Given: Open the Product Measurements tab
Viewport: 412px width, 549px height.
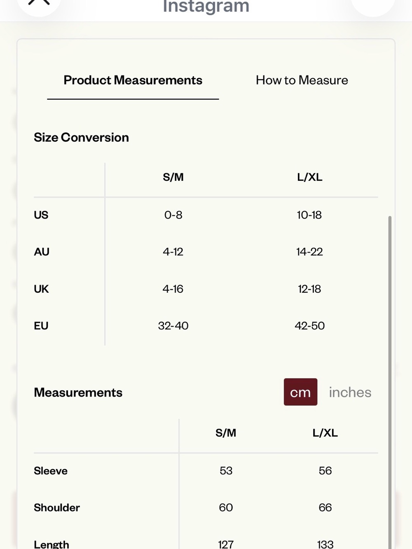Looking at the screenshot, I should click(x=133, y=80).
